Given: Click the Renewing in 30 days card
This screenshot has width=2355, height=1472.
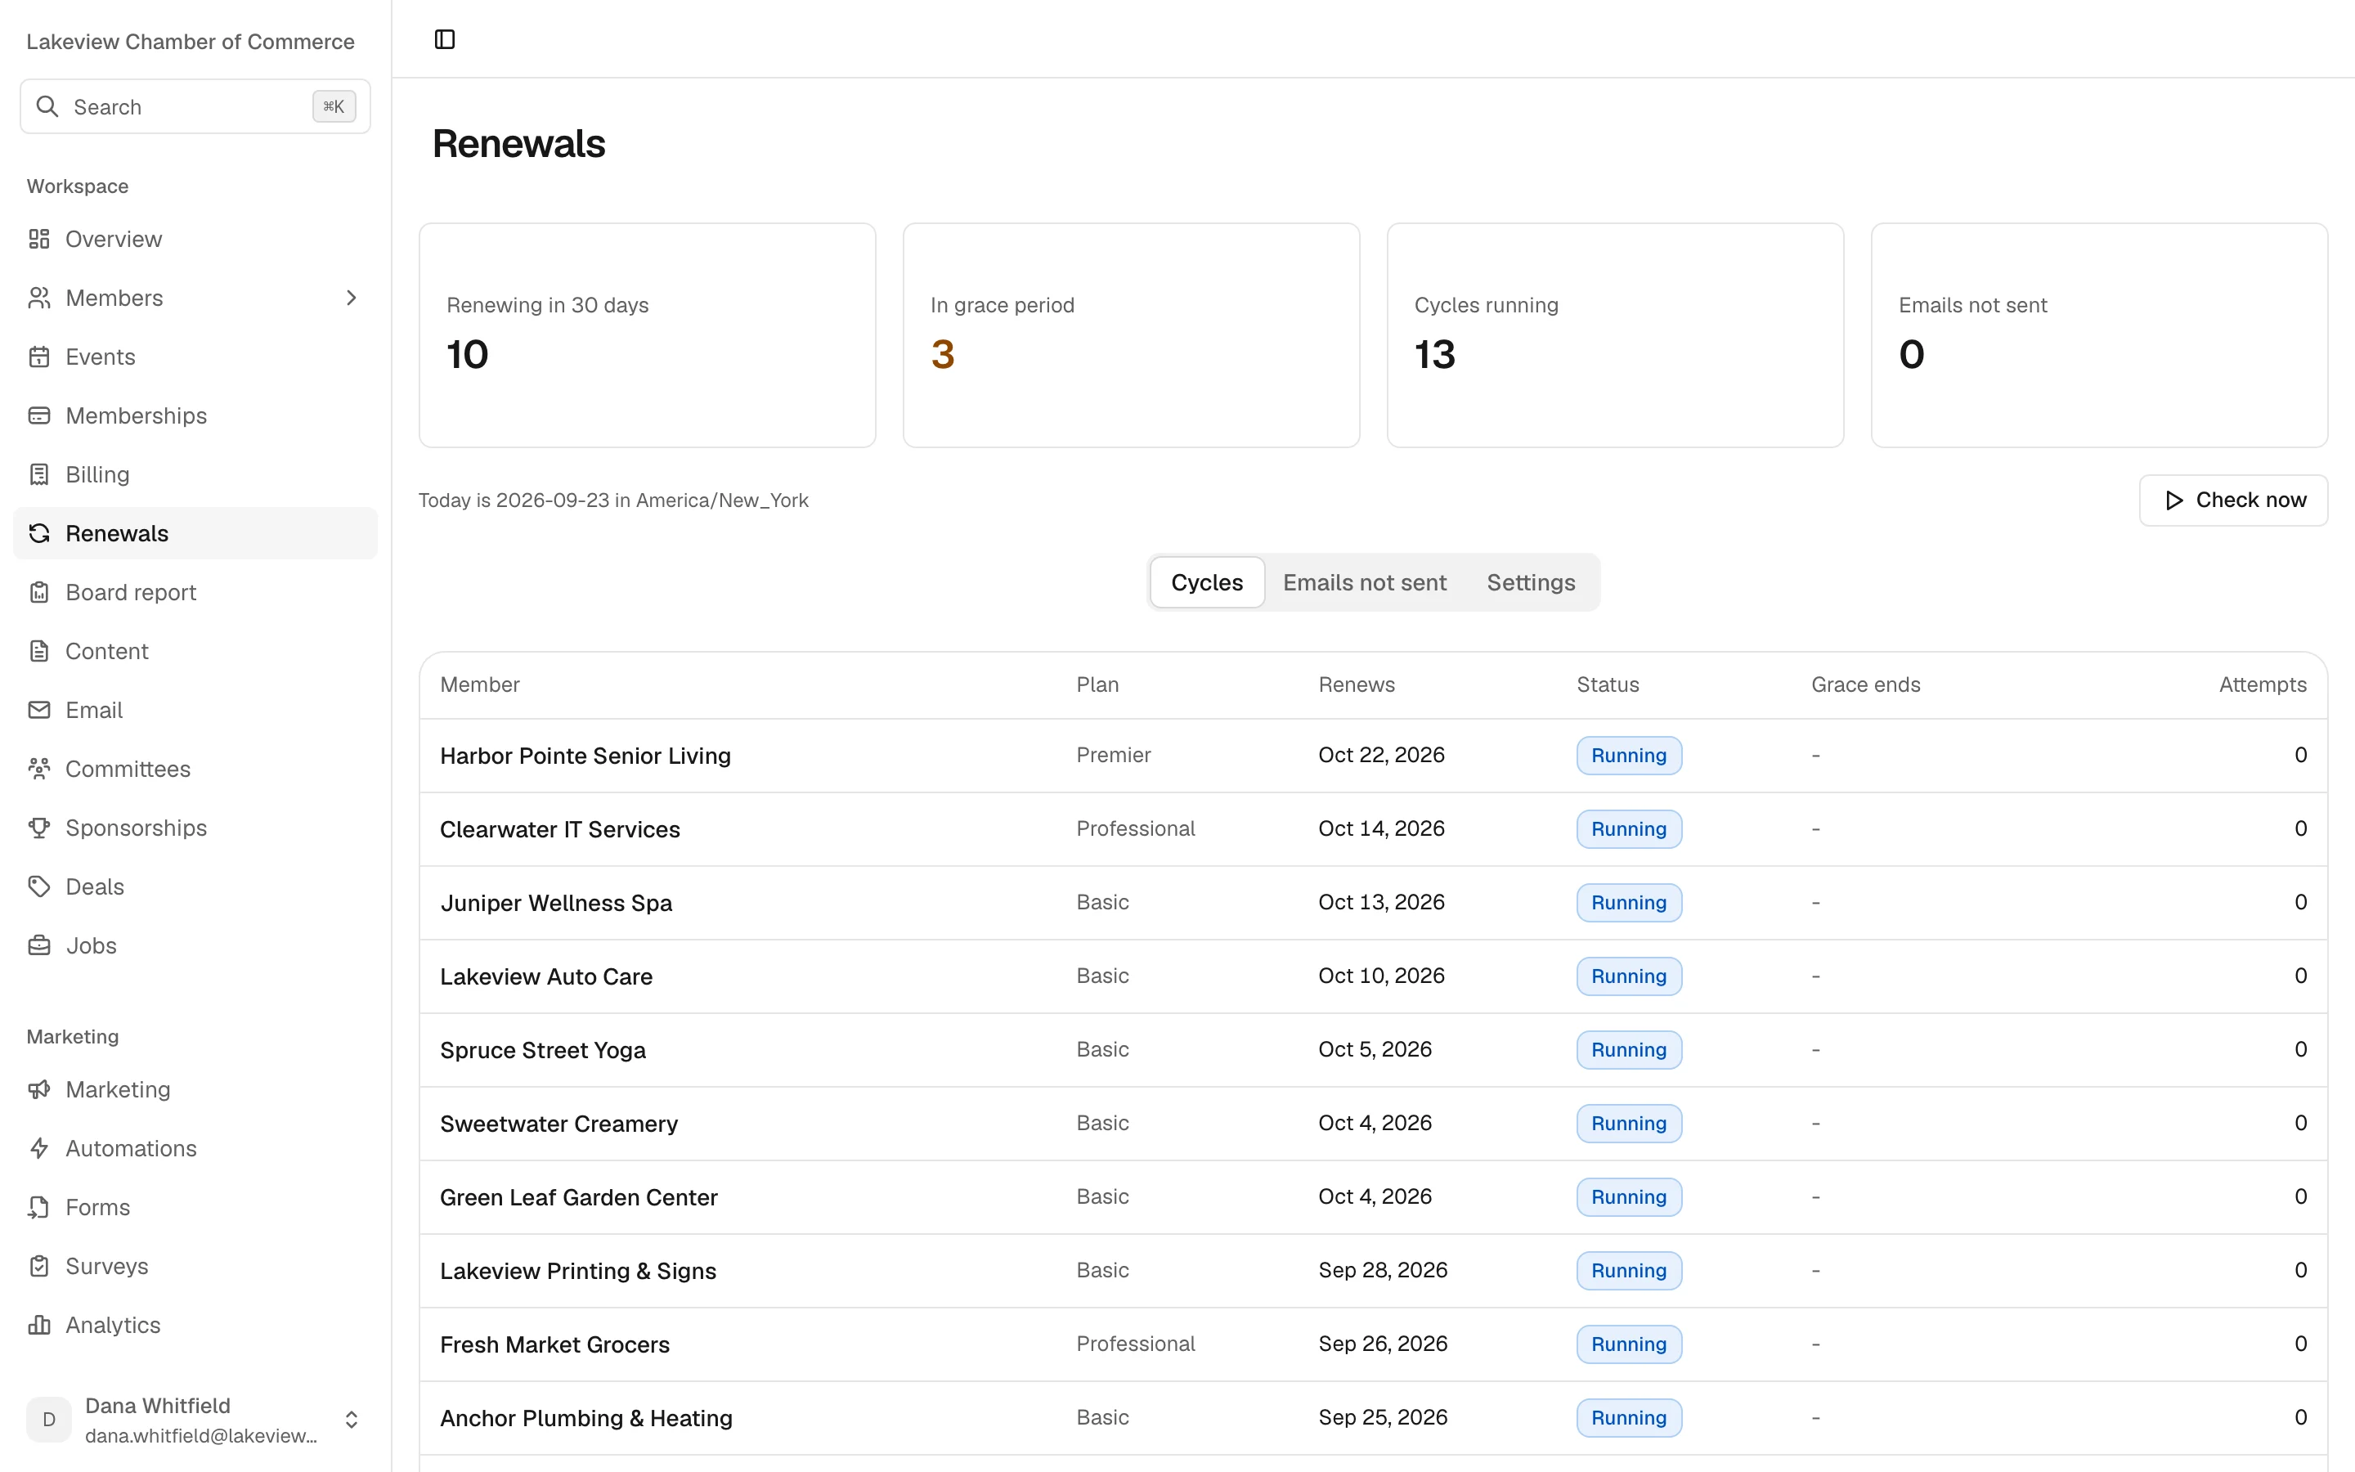Looking at the screenshot, I should pyautogui.click(x=647, y=336).
